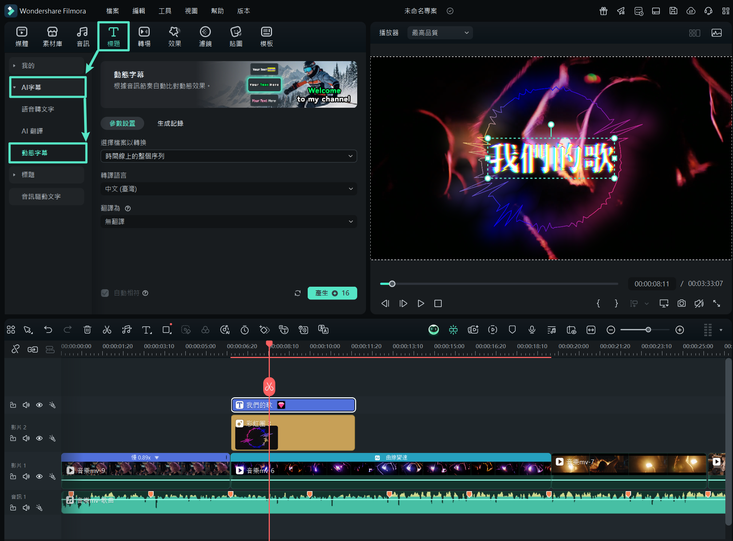This screenshot has height=541, width=733.
Task: Click the speed stopwatch icon
Action: (x=245, y=330)
